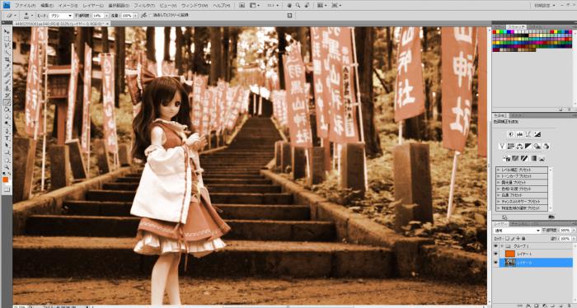Screen dimensions: 577x308
Task: Open the フィルタ menu
Action: pyautogui.click(x=144, y=6)
